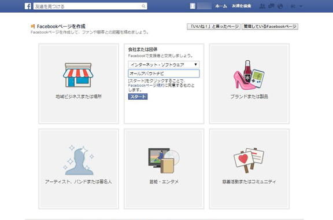Click the オールアバウトナビ name input field

164,74
